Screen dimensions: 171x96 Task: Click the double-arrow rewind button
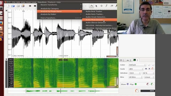[x=35, y=6]
